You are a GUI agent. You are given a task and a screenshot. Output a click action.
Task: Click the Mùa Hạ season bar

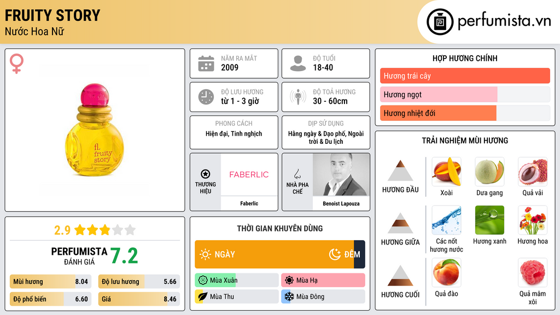coord(323,281)
